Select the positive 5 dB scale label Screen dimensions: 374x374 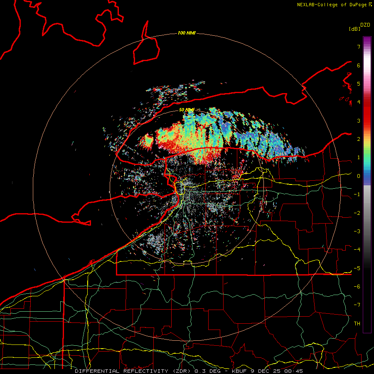click(x=359, y=84)
